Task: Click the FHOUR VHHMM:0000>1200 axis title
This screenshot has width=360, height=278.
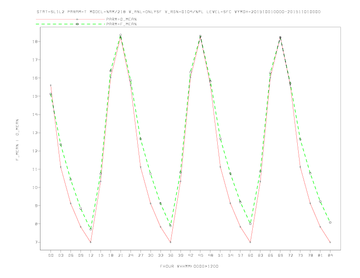Action: (x=189, y=266)
